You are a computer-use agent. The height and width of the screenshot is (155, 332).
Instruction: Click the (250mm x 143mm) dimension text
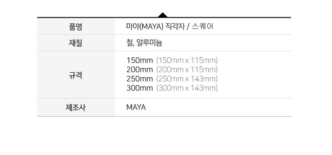click(187, 79)
